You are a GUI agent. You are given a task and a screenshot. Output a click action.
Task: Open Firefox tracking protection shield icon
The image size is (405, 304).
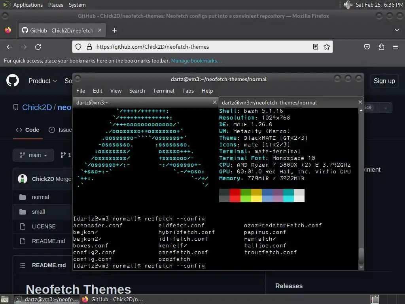(78, 47)
